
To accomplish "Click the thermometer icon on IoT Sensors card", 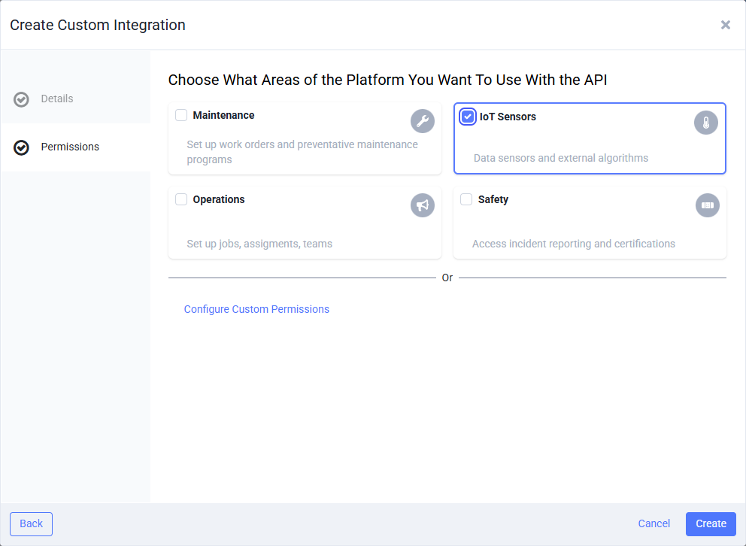I will point(706,123).
